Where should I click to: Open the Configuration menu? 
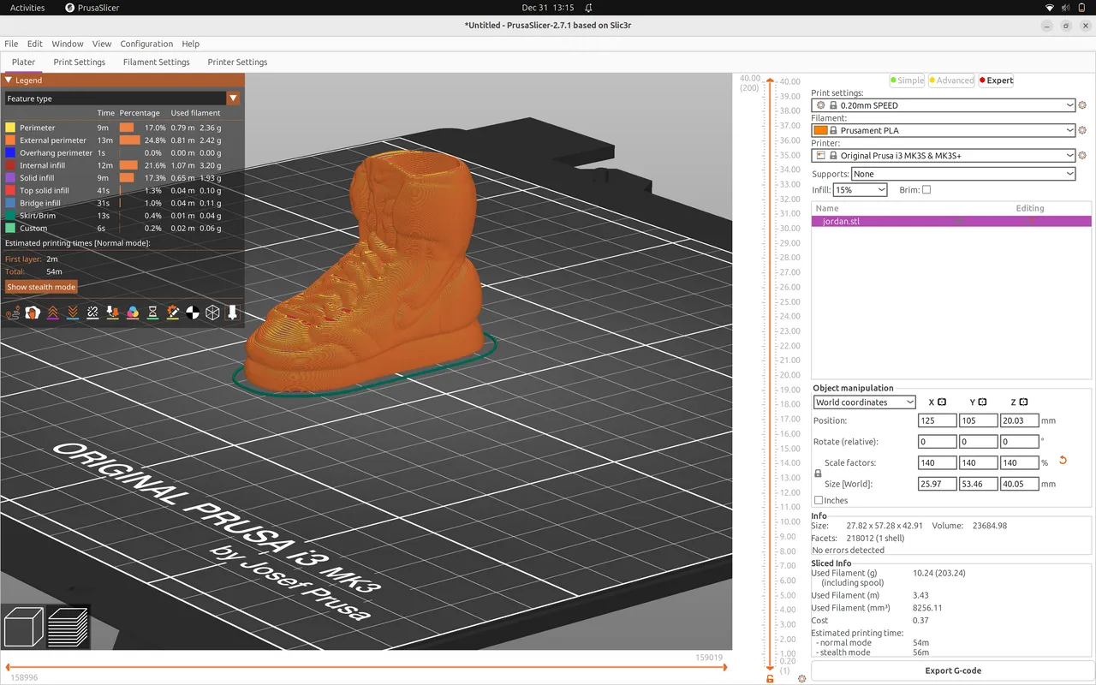click(146, 44)
